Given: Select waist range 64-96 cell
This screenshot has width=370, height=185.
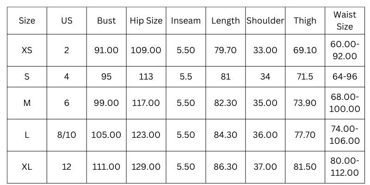Looking at the screenshot, I should pyautogui.click(x=345, y=77).
